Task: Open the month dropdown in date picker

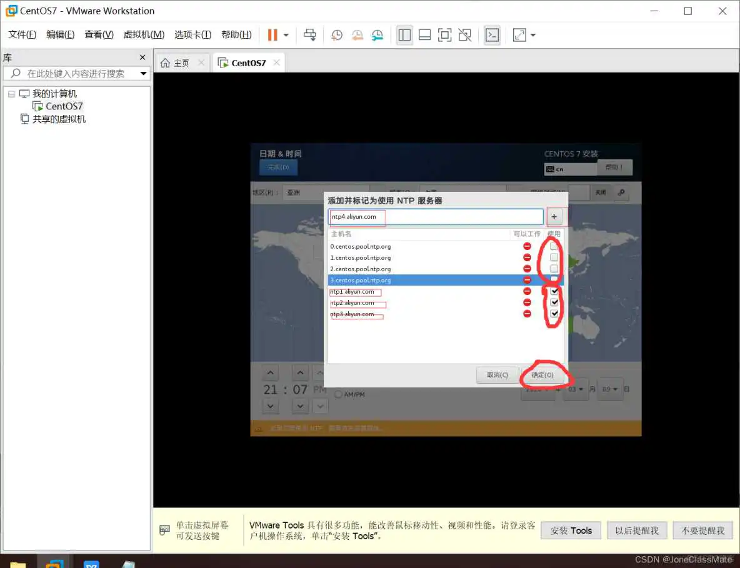Action: 576,389
